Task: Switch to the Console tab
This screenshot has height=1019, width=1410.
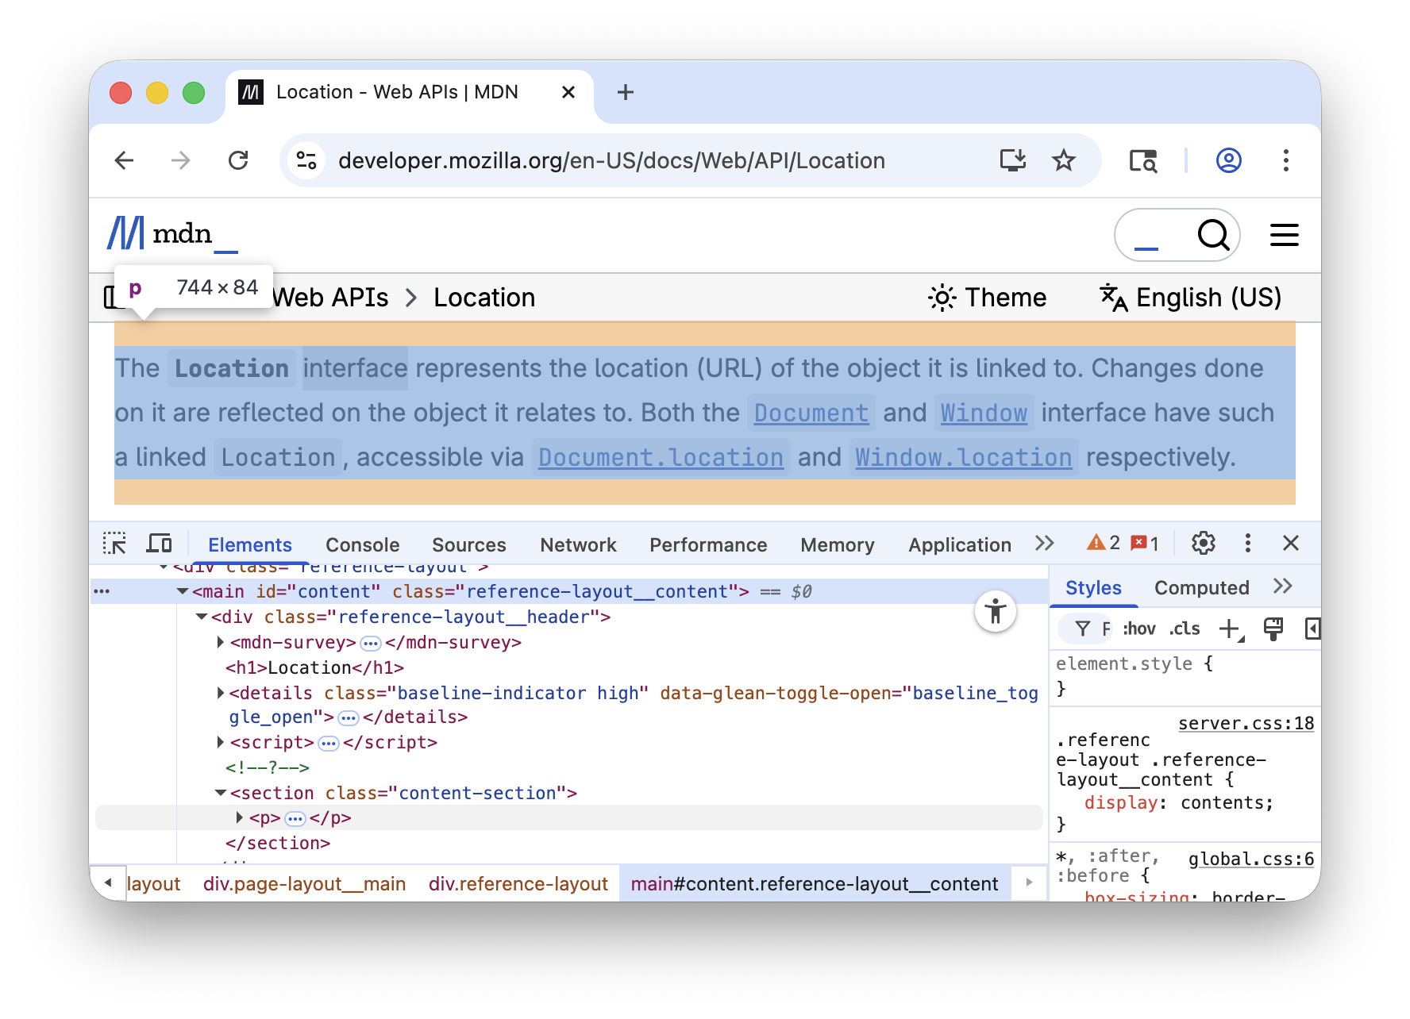Action: pyautogui.click(x=362, y=545)
